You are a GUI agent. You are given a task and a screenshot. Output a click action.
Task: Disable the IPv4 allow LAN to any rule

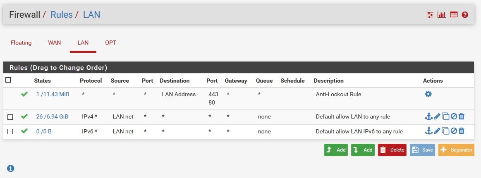click(x=454, y=116)
